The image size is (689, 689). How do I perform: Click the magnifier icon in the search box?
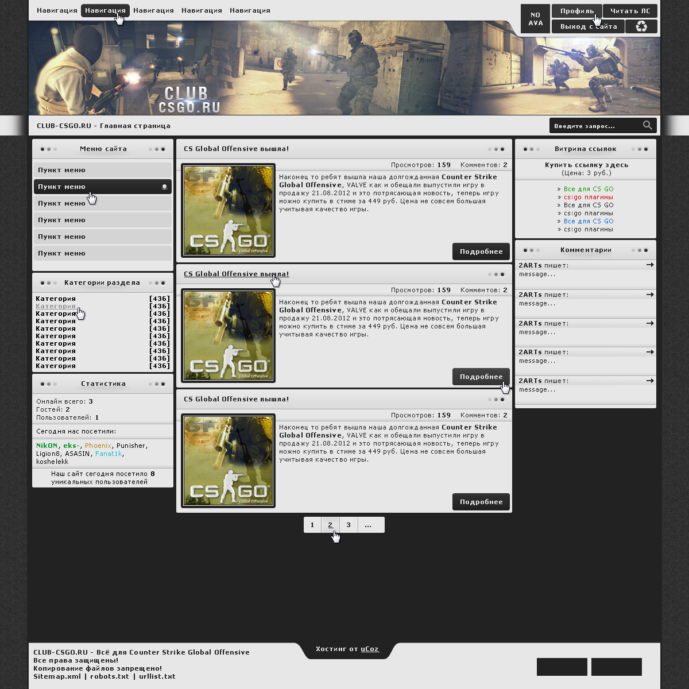[648, 125]
